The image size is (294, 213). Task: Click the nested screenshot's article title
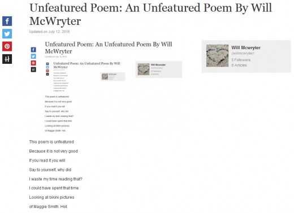(109, 47)
